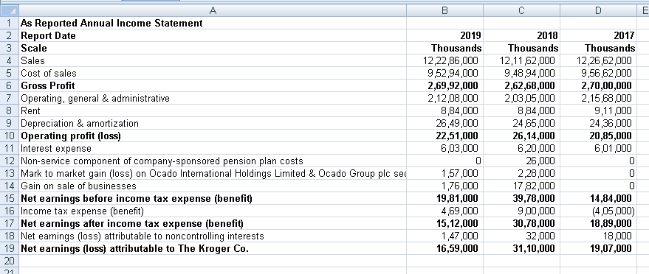This screenshot has height=274, width=649.
Task: Click Rent value 9,11,000
Action: [598, 110]
